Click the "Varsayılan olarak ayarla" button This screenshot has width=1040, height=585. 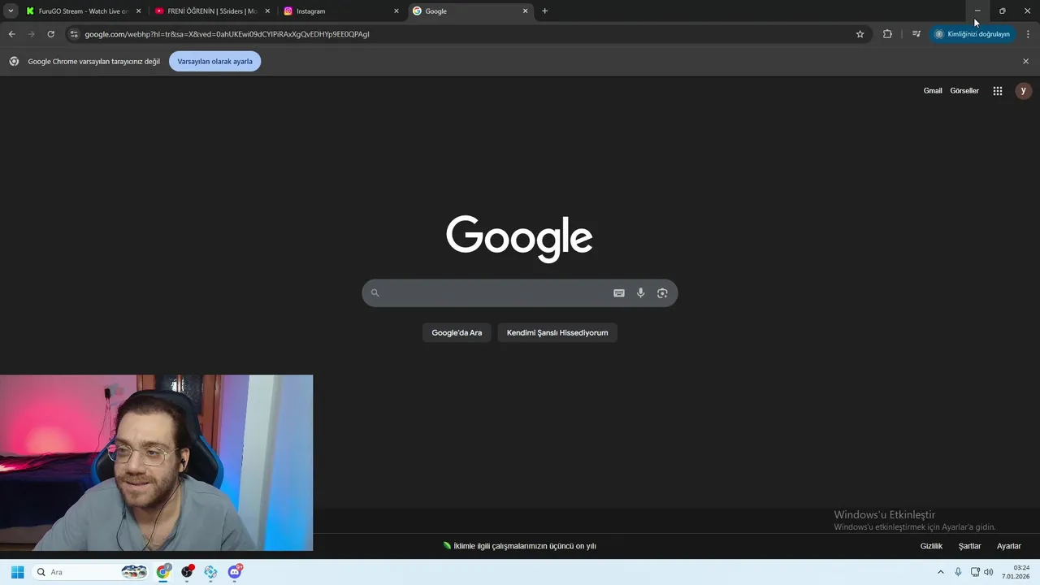214,61
